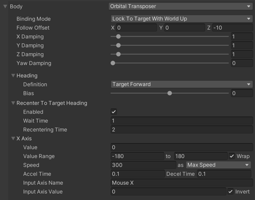The height and width of the screenshot is (200, 255).
Task: Click the Wait Time input field
Action: tap(181, 121)
